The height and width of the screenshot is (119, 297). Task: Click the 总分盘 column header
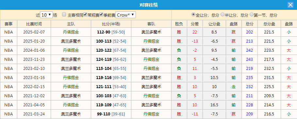coord(269,24)
